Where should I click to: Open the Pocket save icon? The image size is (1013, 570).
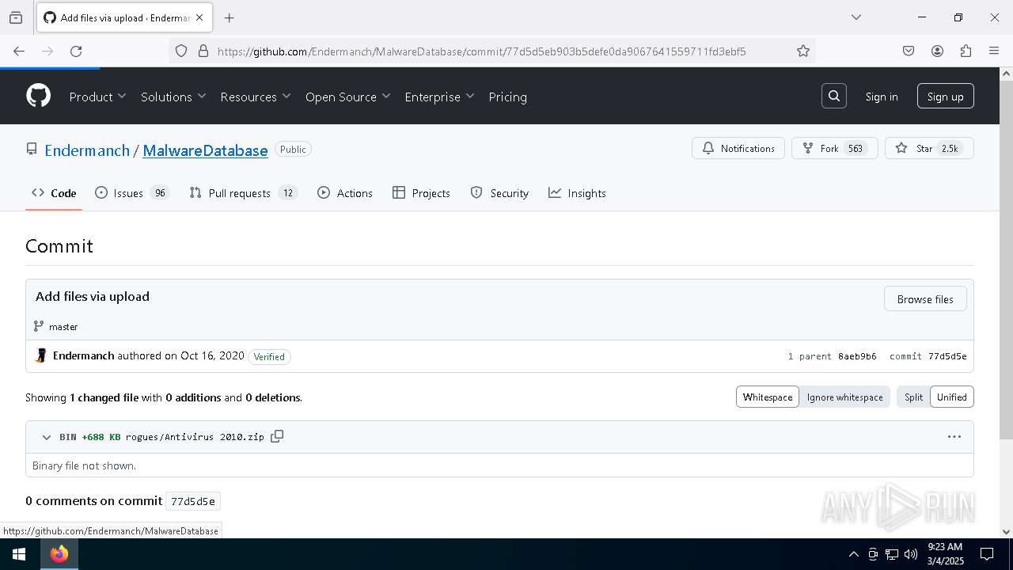point(909,51)
